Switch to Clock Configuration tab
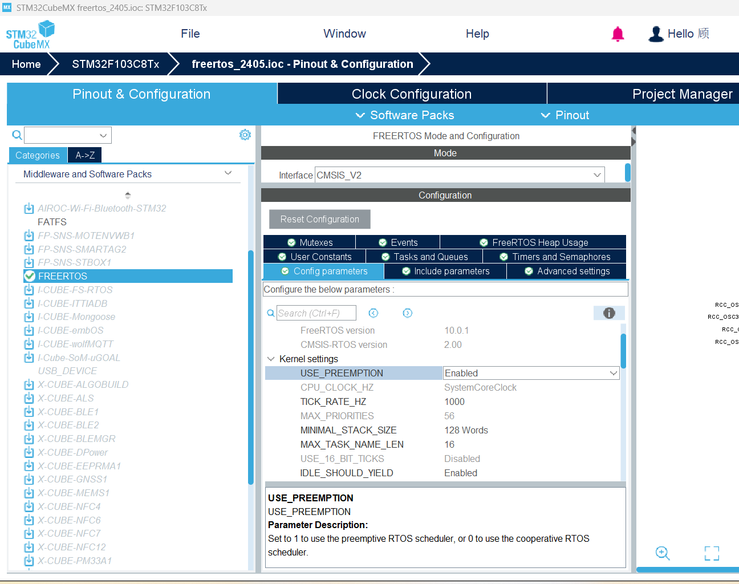Screen dimensions: 739x584 pyautogui.click(x=412, y=94)
